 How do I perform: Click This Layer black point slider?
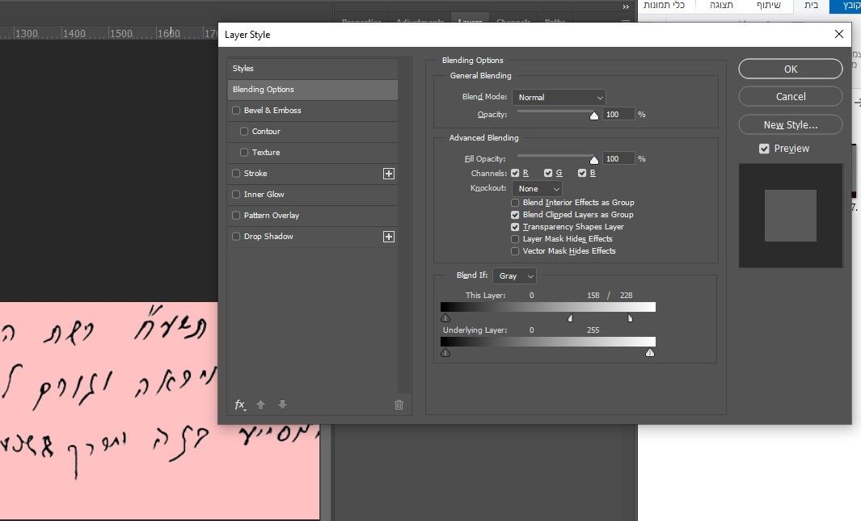coord(445,318)
